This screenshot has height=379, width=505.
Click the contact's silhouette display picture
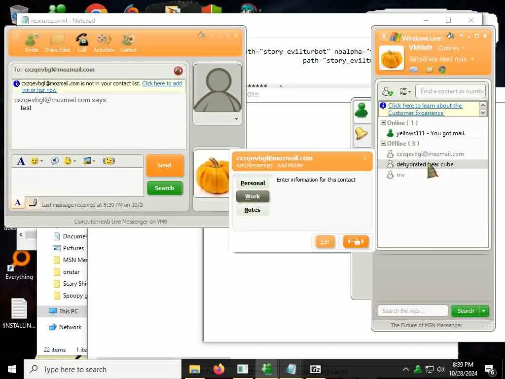(217, 88)
